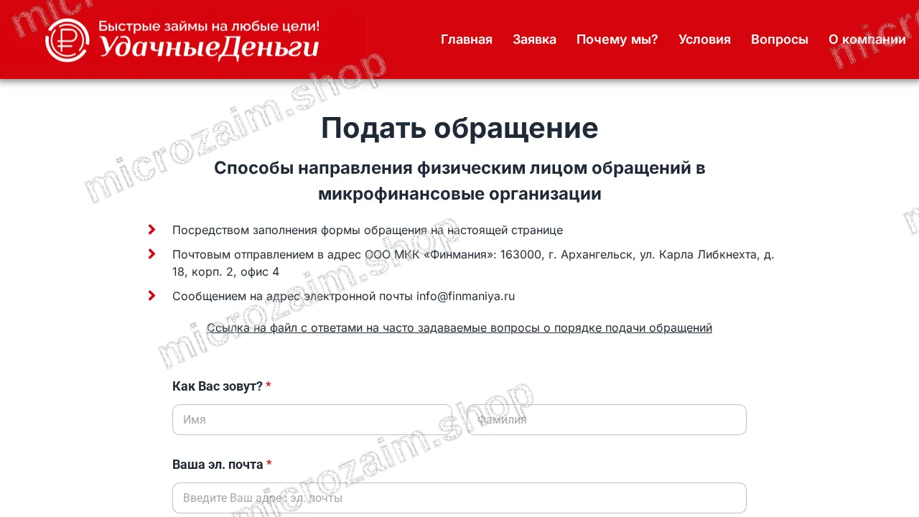Click the red chevron beside Посредством заполнения формы
The image size is (919, 517).
coord(151,230)
